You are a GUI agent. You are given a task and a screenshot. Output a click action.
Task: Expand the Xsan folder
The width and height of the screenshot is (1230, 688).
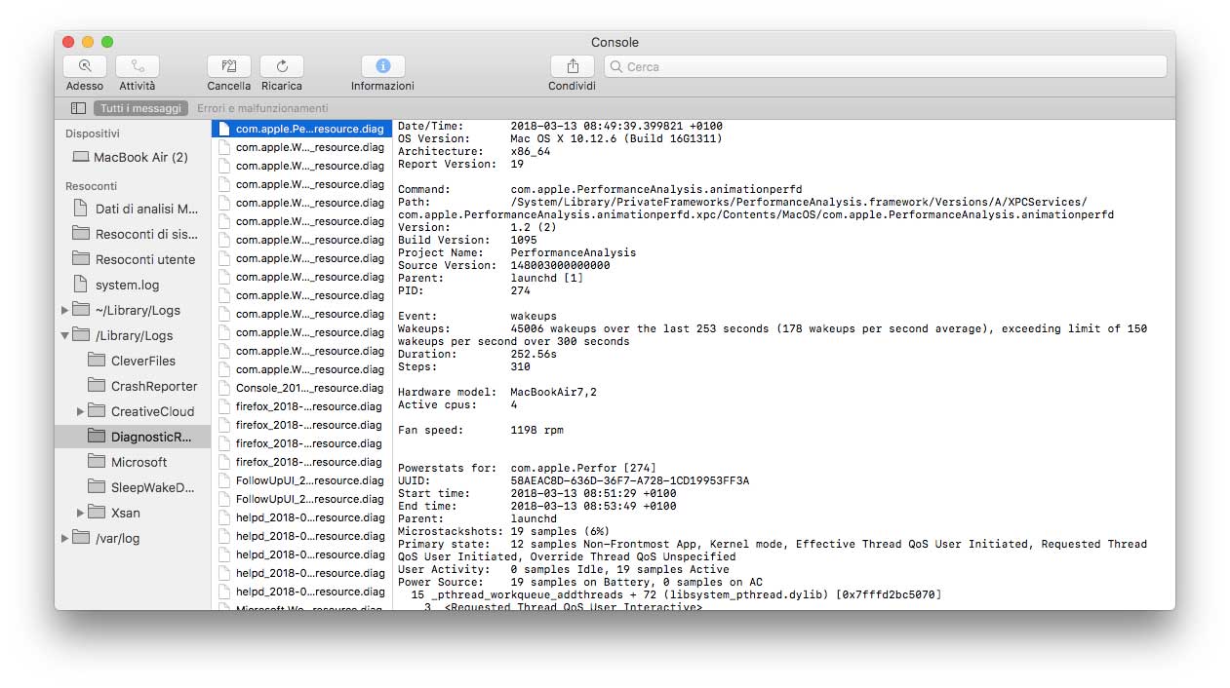click(x=81, y=513)
